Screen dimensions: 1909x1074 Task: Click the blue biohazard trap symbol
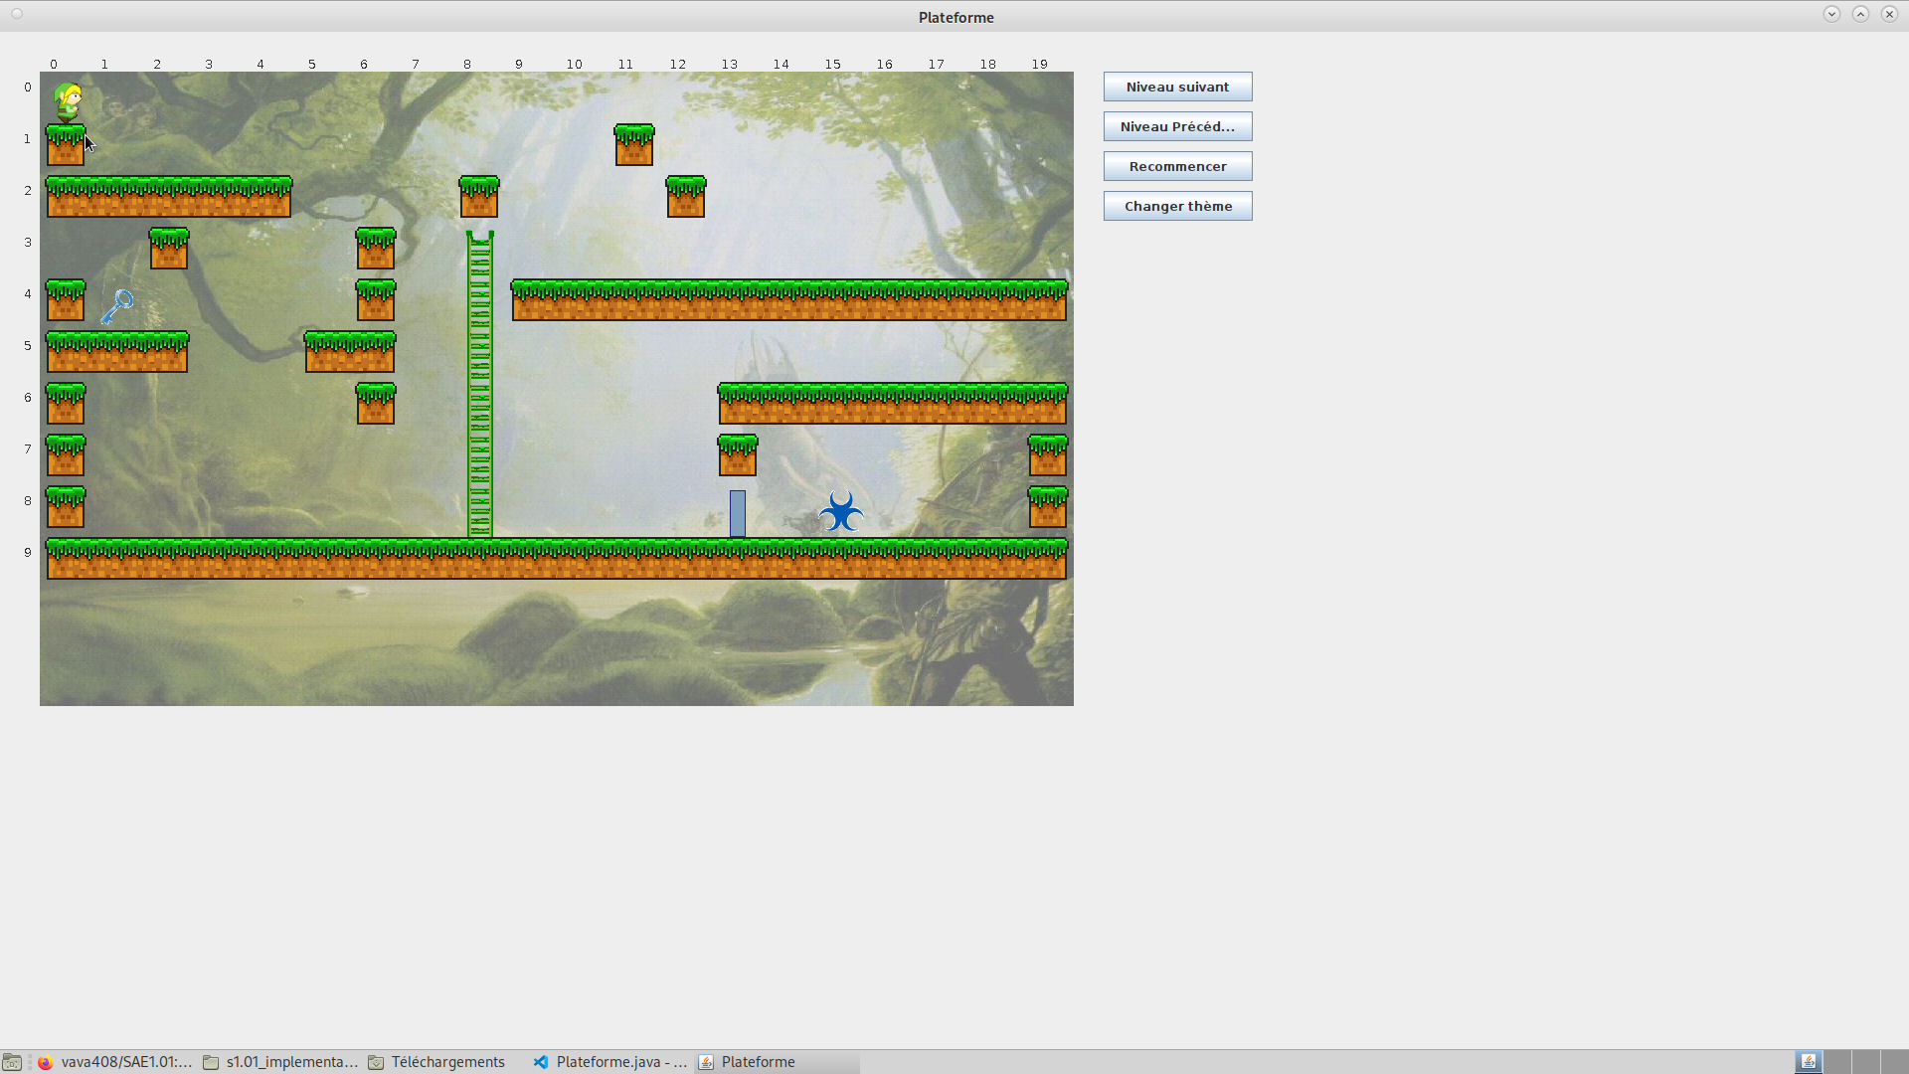[x=841, y=512]
